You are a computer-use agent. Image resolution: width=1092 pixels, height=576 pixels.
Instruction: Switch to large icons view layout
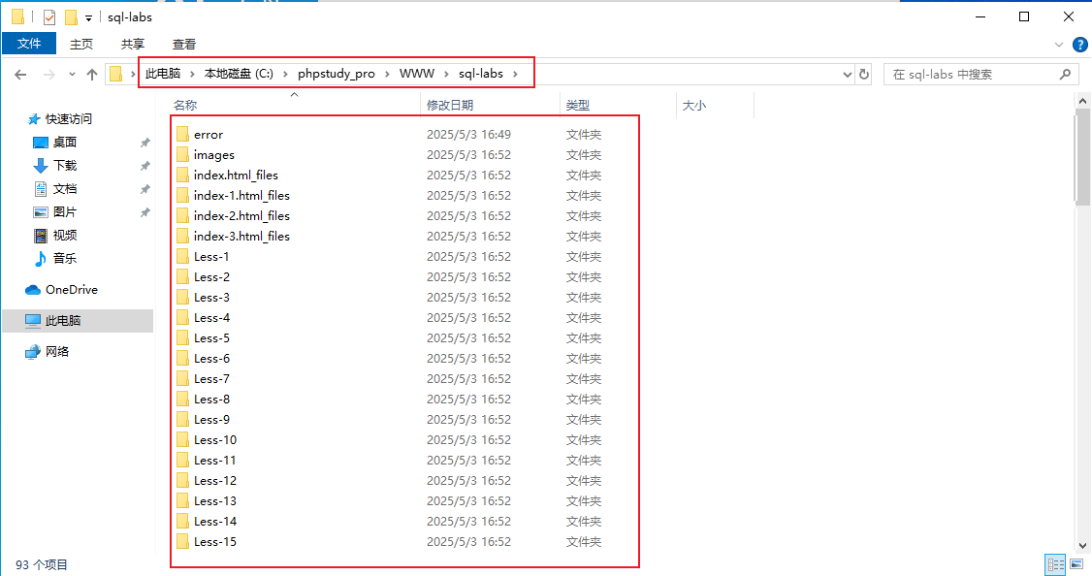coord(1076,564)
